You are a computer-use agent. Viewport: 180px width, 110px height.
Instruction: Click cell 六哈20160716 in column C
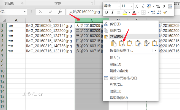pyautogui.click(x=89, y=51)
